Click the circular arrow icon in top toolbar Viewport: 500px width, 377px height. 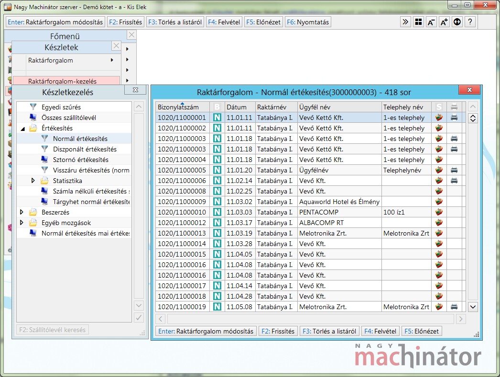[457, 22]
